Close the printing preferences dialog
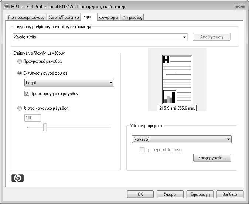Viewport: 249px width, 204px height. (x=240, y=6)
